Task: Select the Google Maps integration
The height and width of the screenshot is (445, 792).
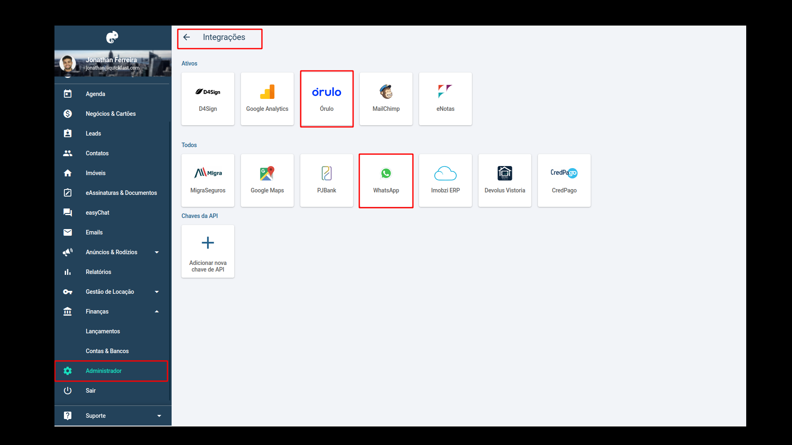Action: pos(267,180)
